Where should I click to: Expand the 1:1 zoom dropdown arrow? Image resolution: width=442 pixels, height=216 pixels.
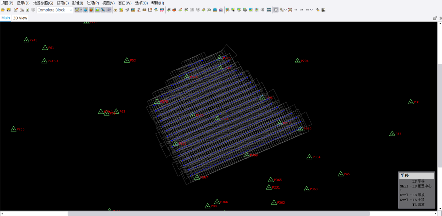coord(311,10)
